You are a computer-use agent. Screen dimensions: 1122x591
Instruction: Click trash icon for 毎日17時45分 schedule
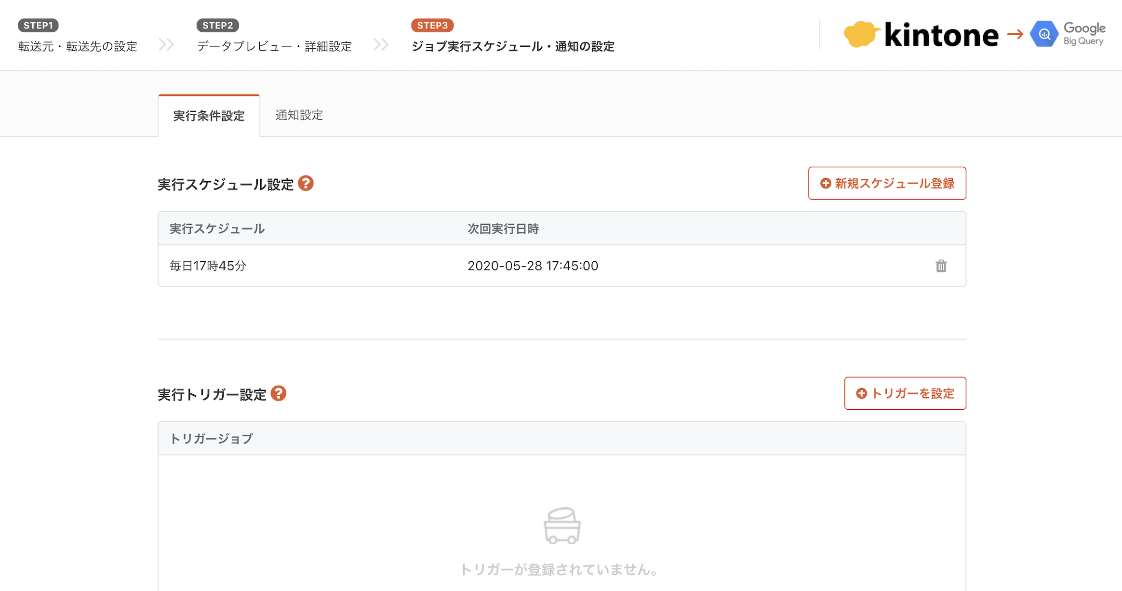click(x=941, y=266)
